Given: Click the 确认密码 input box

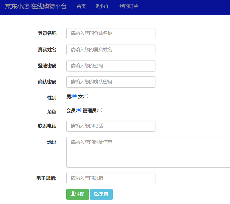Looking at the screenshot, I should [111, 82].
